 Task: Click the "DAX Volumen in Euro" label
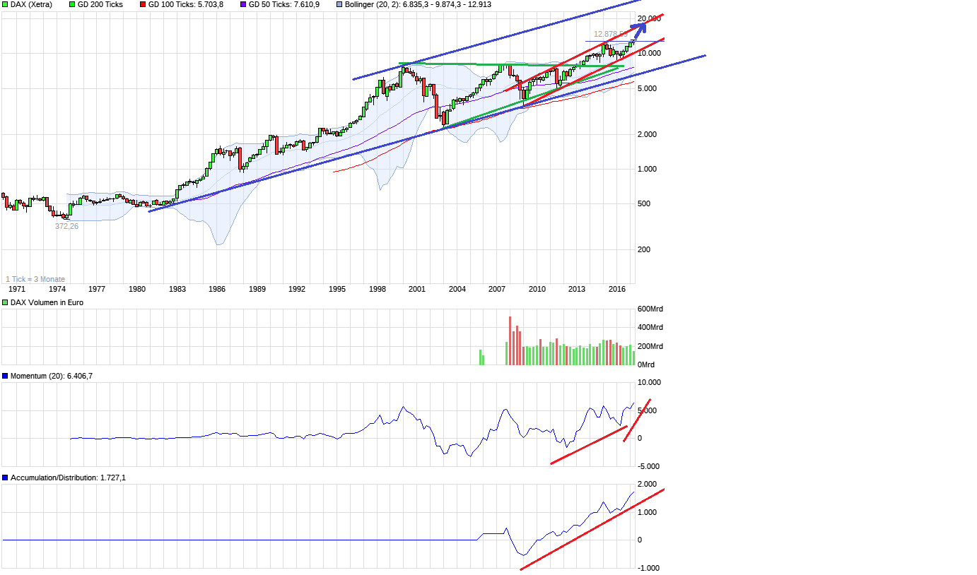click(48, 303)
